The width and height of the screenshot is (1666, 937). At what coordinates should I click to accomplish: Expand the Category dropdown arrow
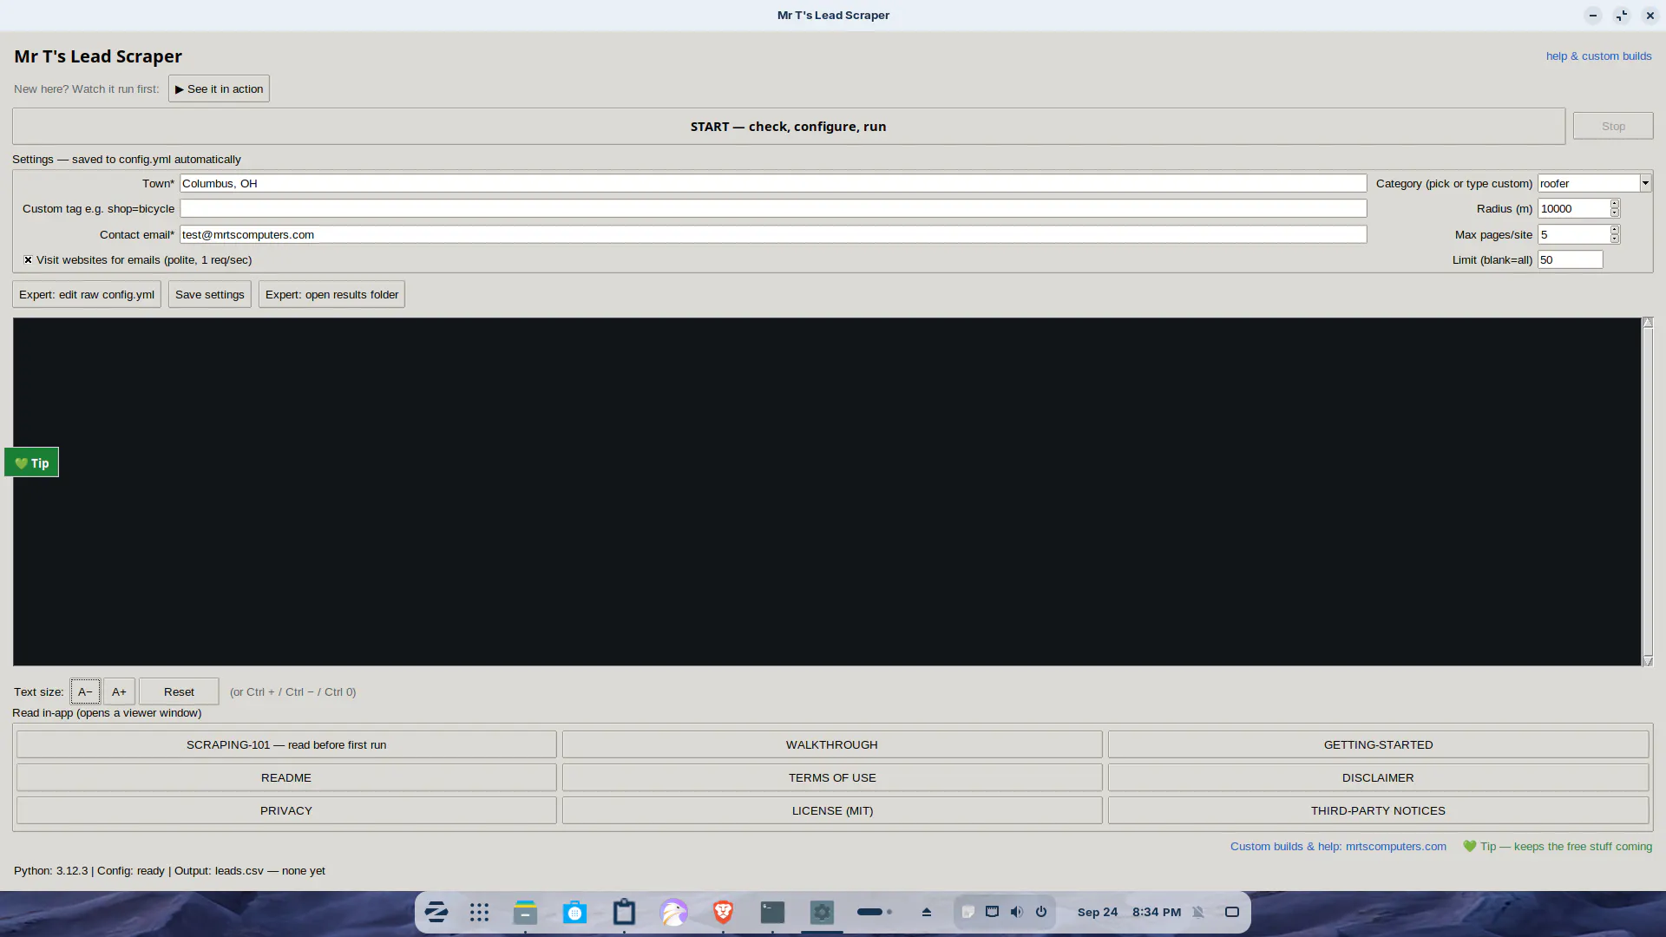click(x=1645, y=183)
